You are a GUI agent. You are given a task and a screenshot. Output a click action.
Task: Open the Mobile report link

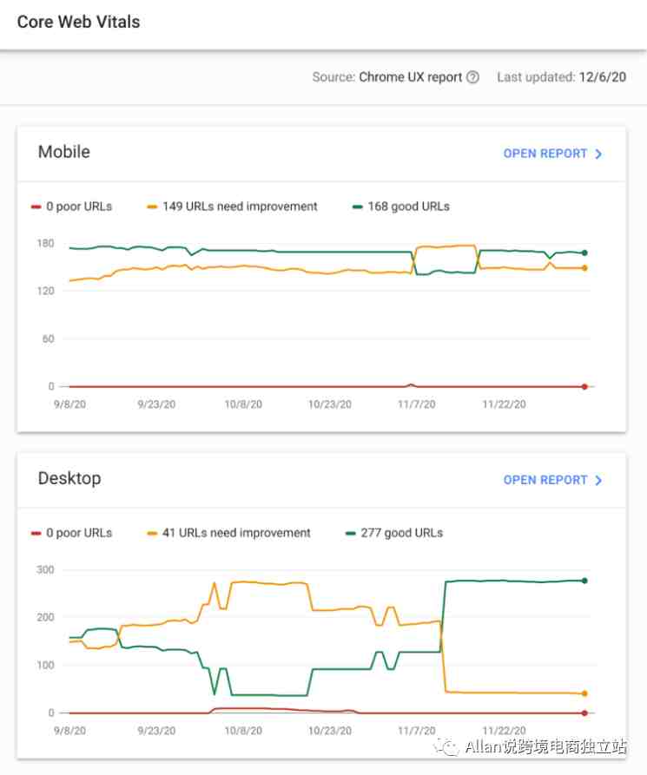(x=545, y=154)
